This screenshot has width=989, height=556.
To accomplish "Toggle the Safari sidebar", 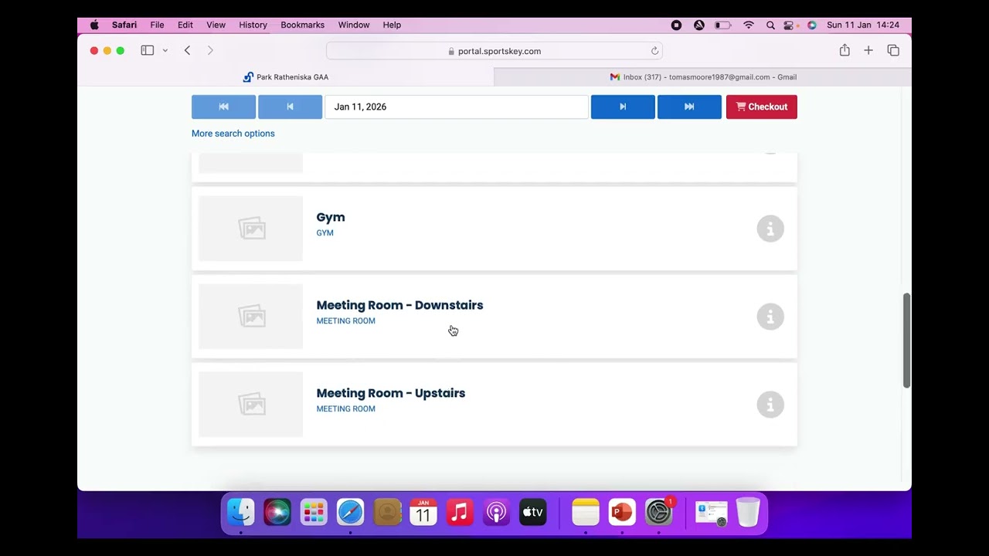I will coord(147,50).
